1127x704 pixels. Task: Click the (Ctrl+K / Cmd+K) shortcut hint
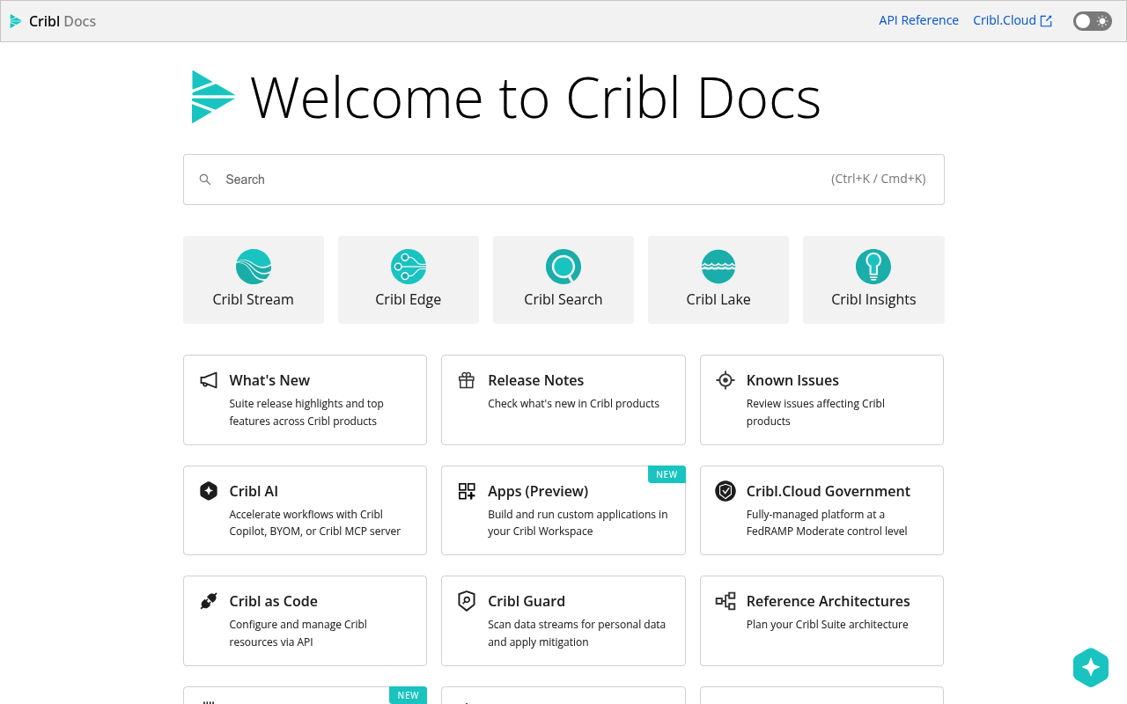pos(878,179)
